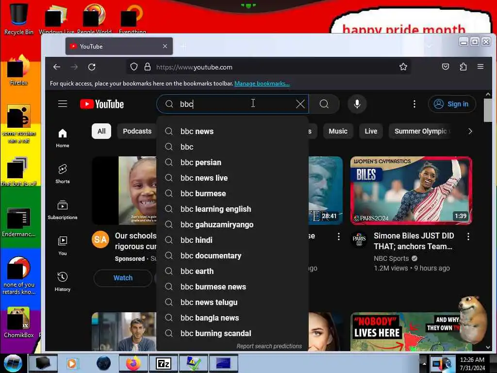497x373 pixels.
Task: Select the All filter chip
Action: click(x=101, y=131)
